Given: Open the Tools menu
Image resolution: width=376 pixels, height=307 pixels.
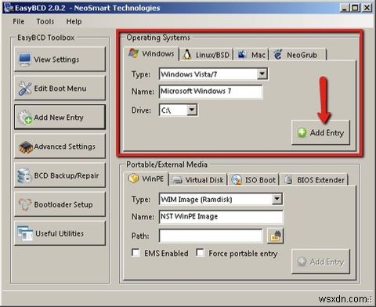Looking at the screenshot, I should pos(45,21).
